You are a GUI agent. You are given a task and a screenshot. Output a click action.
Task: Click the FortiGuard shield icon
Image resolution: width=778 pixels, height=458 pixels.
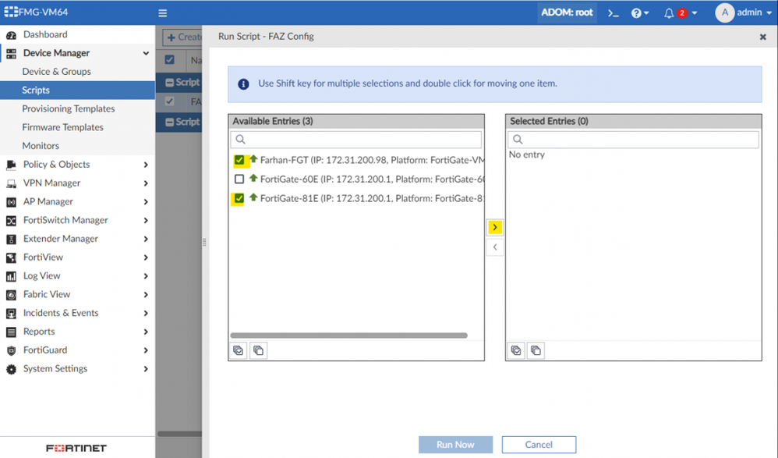tap(11, 350)
